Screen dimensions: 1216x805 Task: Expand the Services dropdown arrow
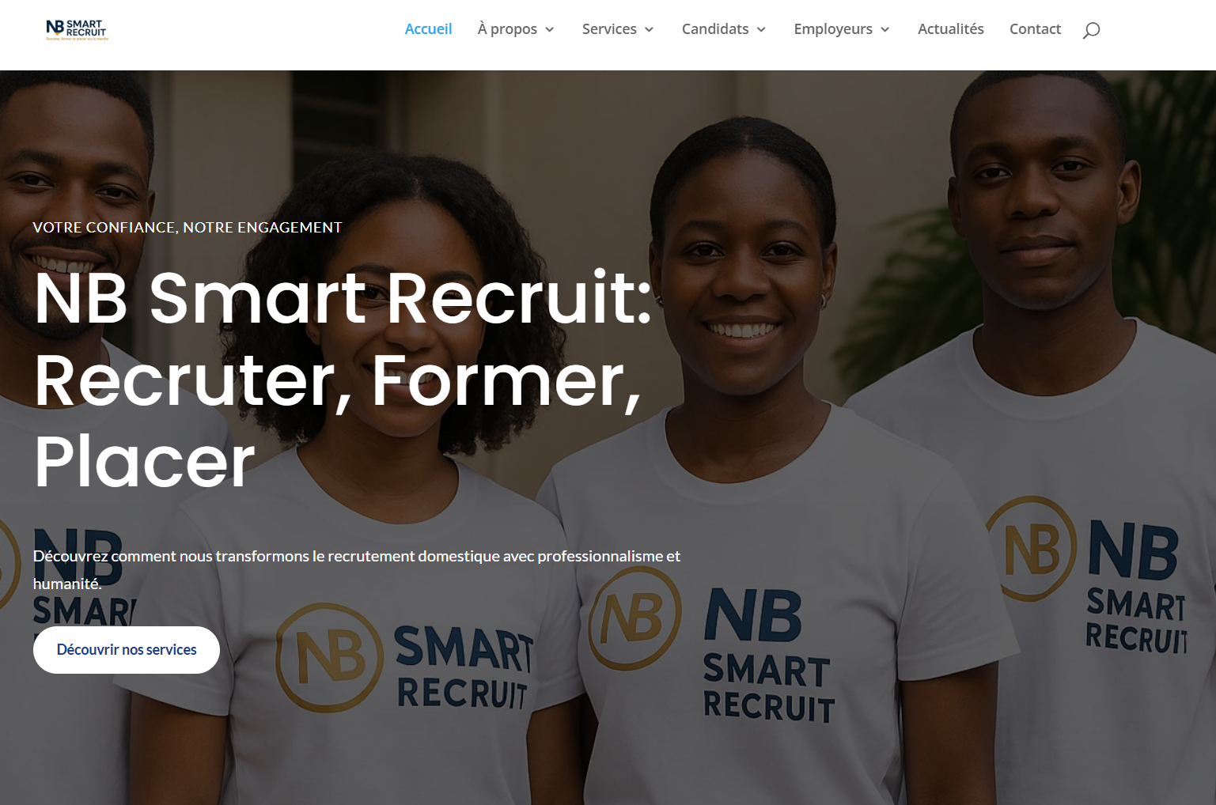tap(650, 30)
